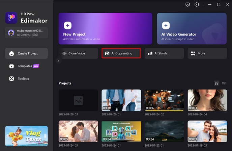Click the project name 2025-07-24_02
The height and width of the screenshot is (151, 232).
[x=154, y=114]
